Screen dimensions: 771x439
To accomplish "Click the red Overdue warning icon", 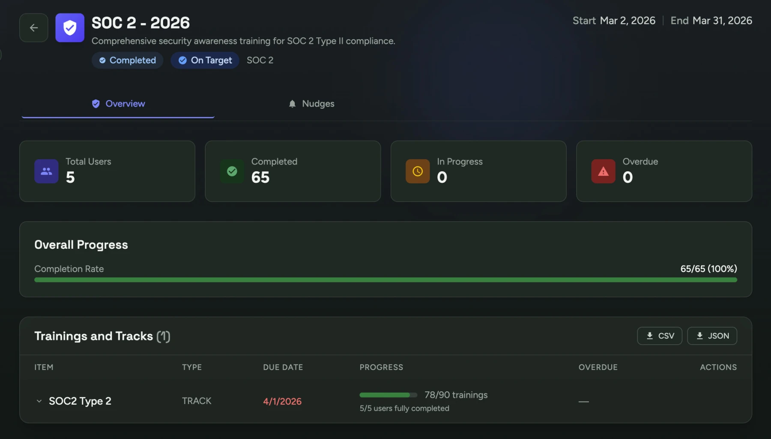I will pos(603,171).
